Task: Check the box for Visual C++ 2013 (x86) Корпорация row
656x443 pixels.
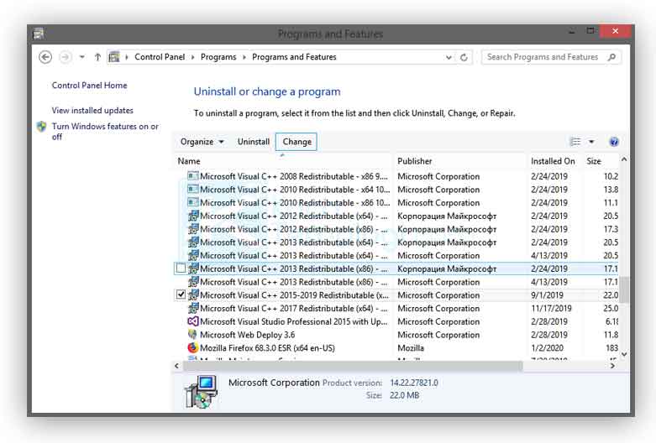Action: (181, 268)
